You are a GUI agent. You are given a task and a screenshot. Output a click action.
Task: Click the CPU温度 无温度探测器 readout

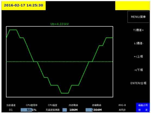[x=53, y=110]
